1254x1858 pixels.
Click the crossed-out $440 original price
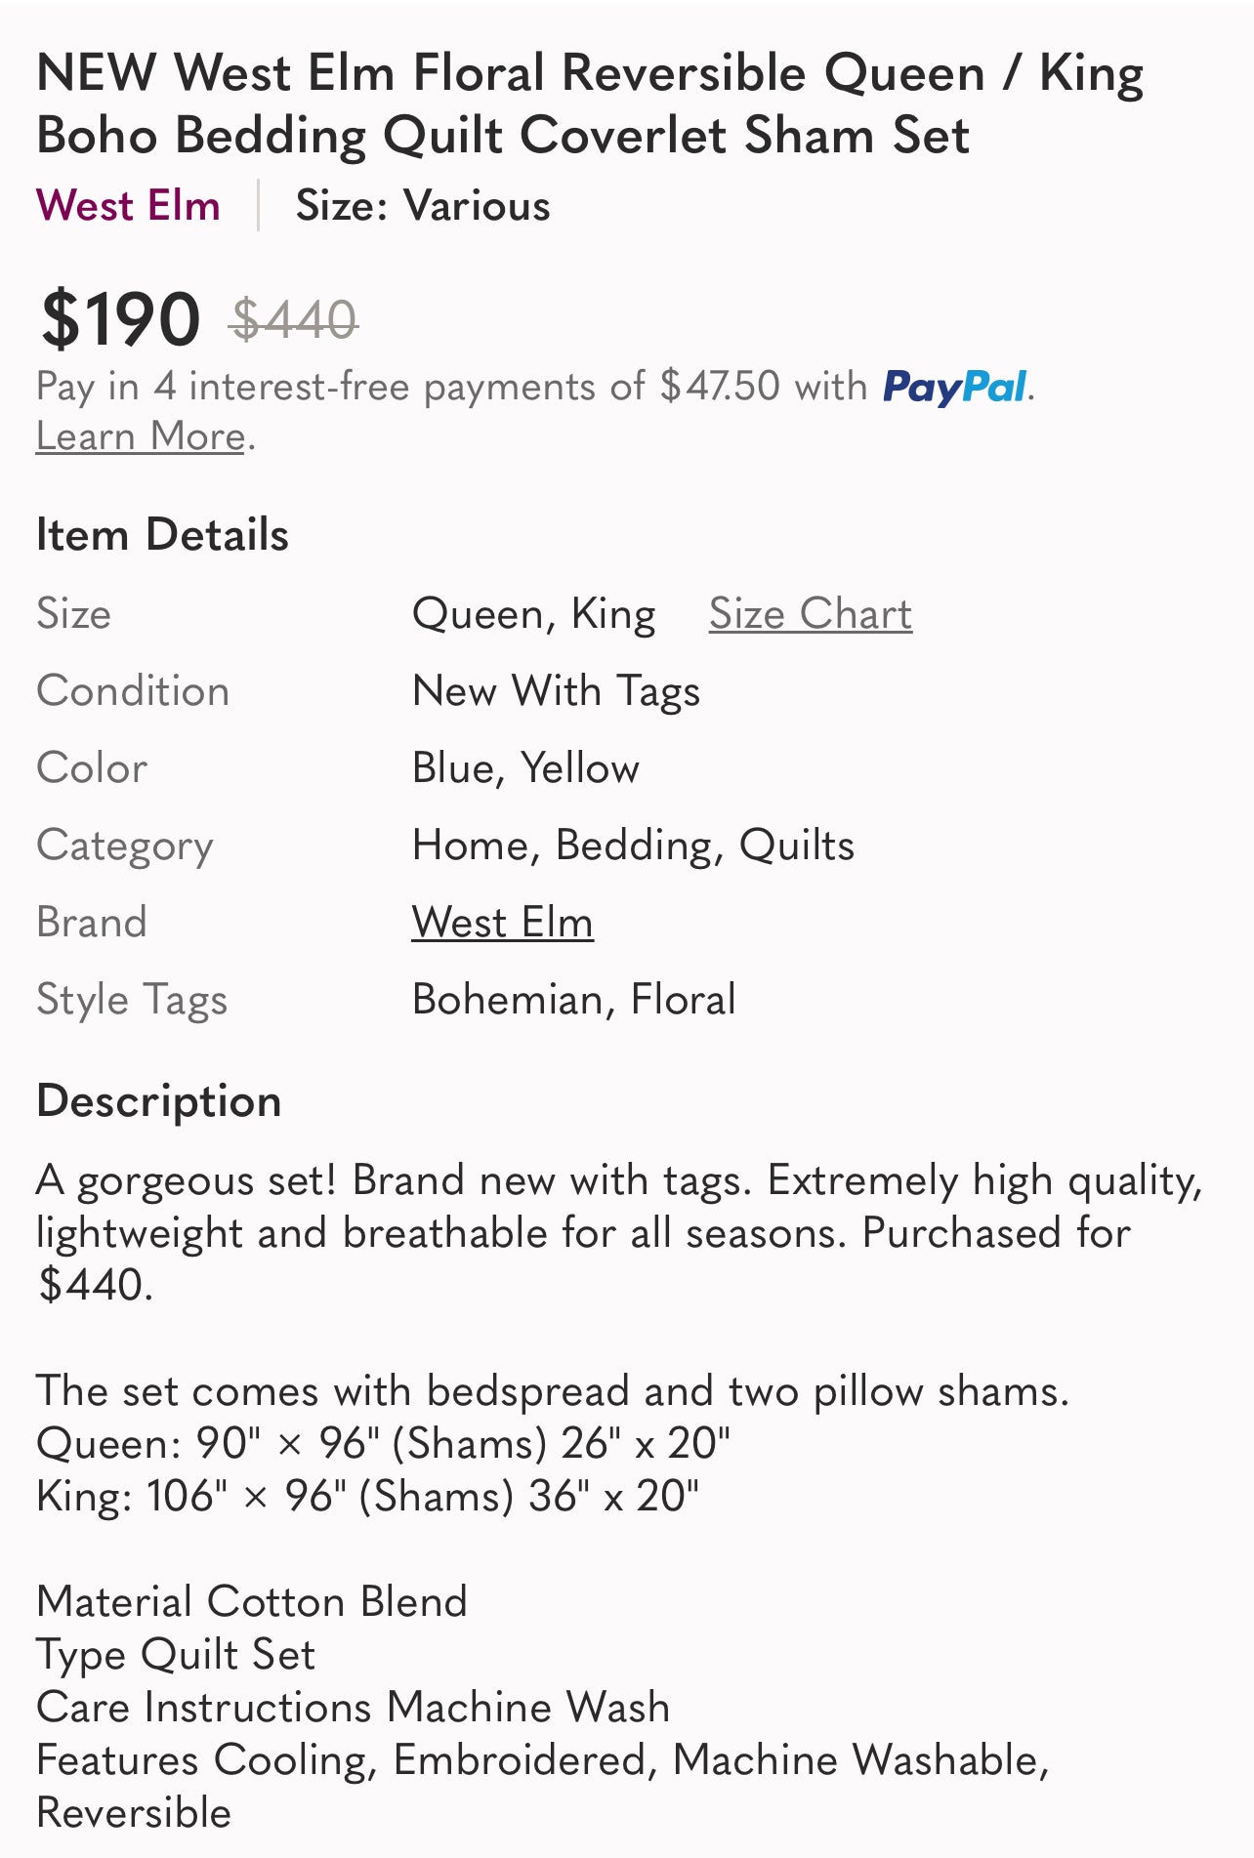[x=294, y=320]
